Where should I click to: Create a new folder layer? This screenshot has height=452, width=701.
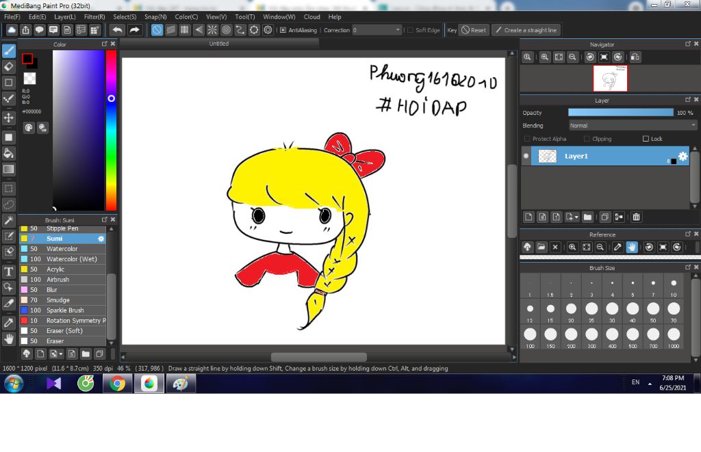coord(587,217)
